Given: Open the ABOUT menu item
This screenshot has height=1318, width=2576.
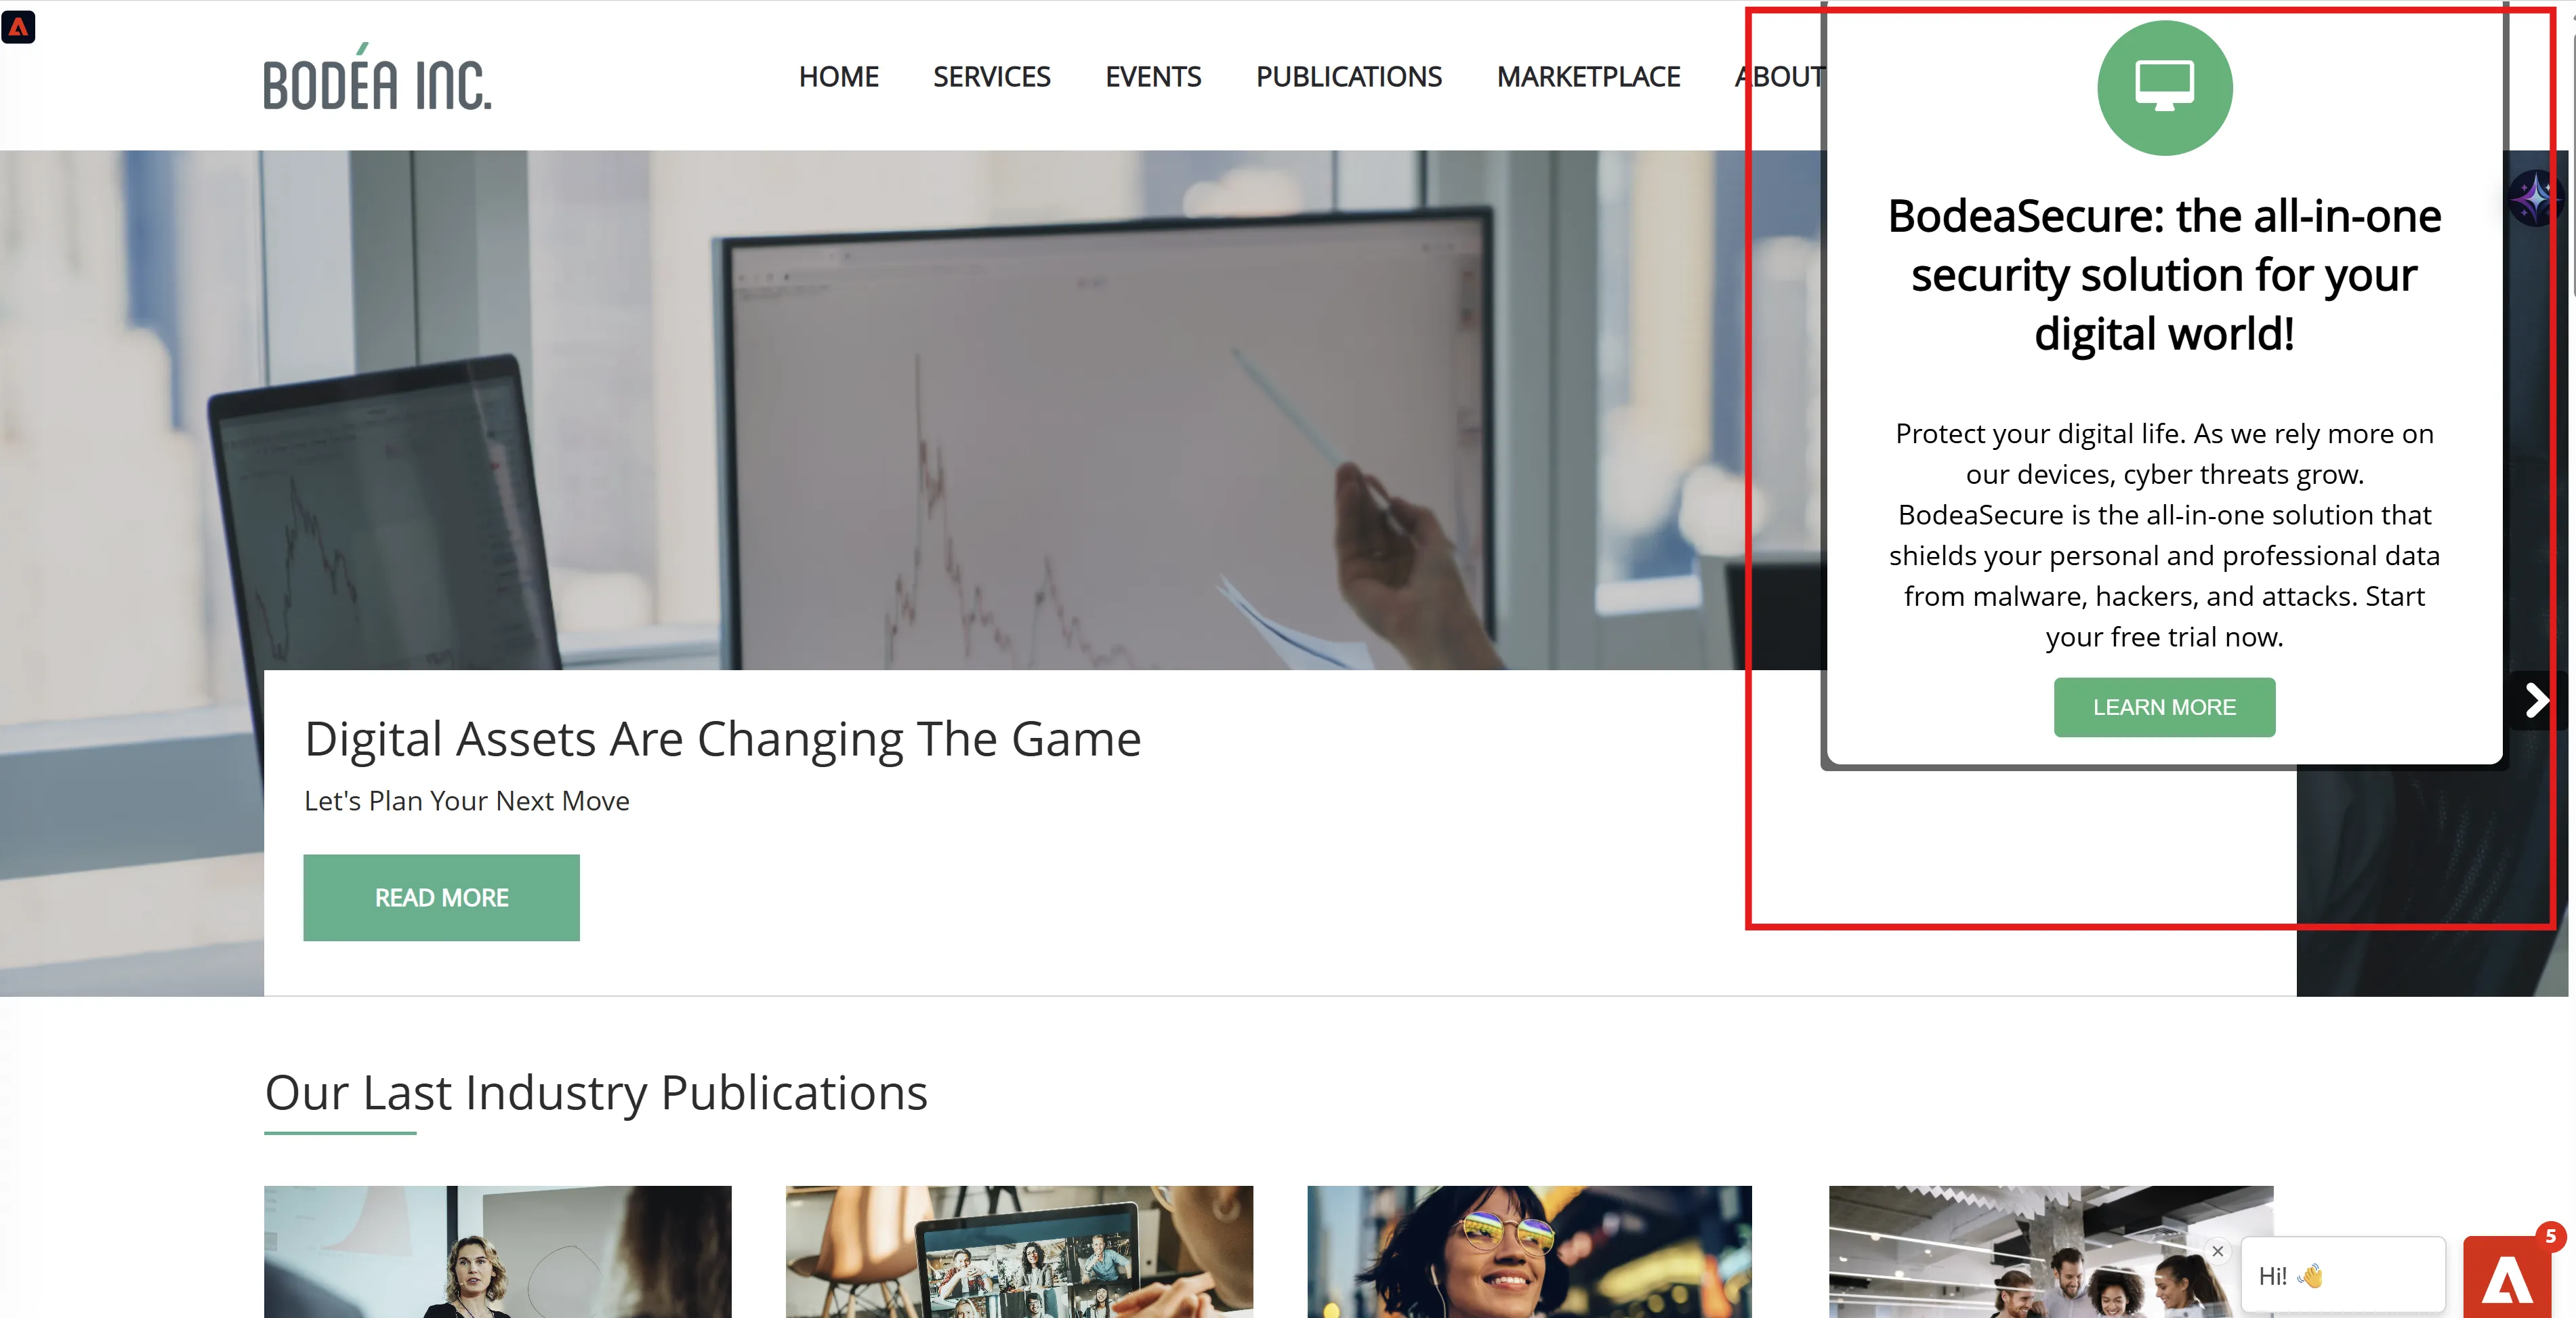Looking at the screenshot, I should click(x=1780, y=77).
